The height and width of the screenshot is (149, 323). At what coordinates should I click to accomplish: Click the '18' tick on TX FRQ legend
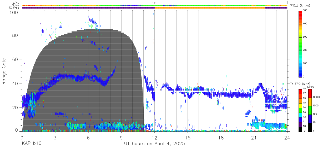tap(305, 89)
